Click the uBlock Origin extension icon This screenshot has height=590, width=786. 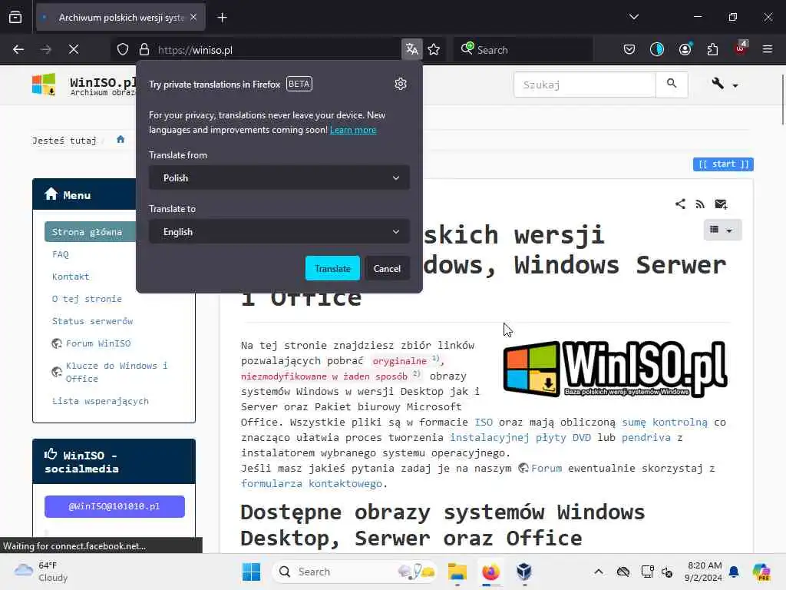click(741, 48)
